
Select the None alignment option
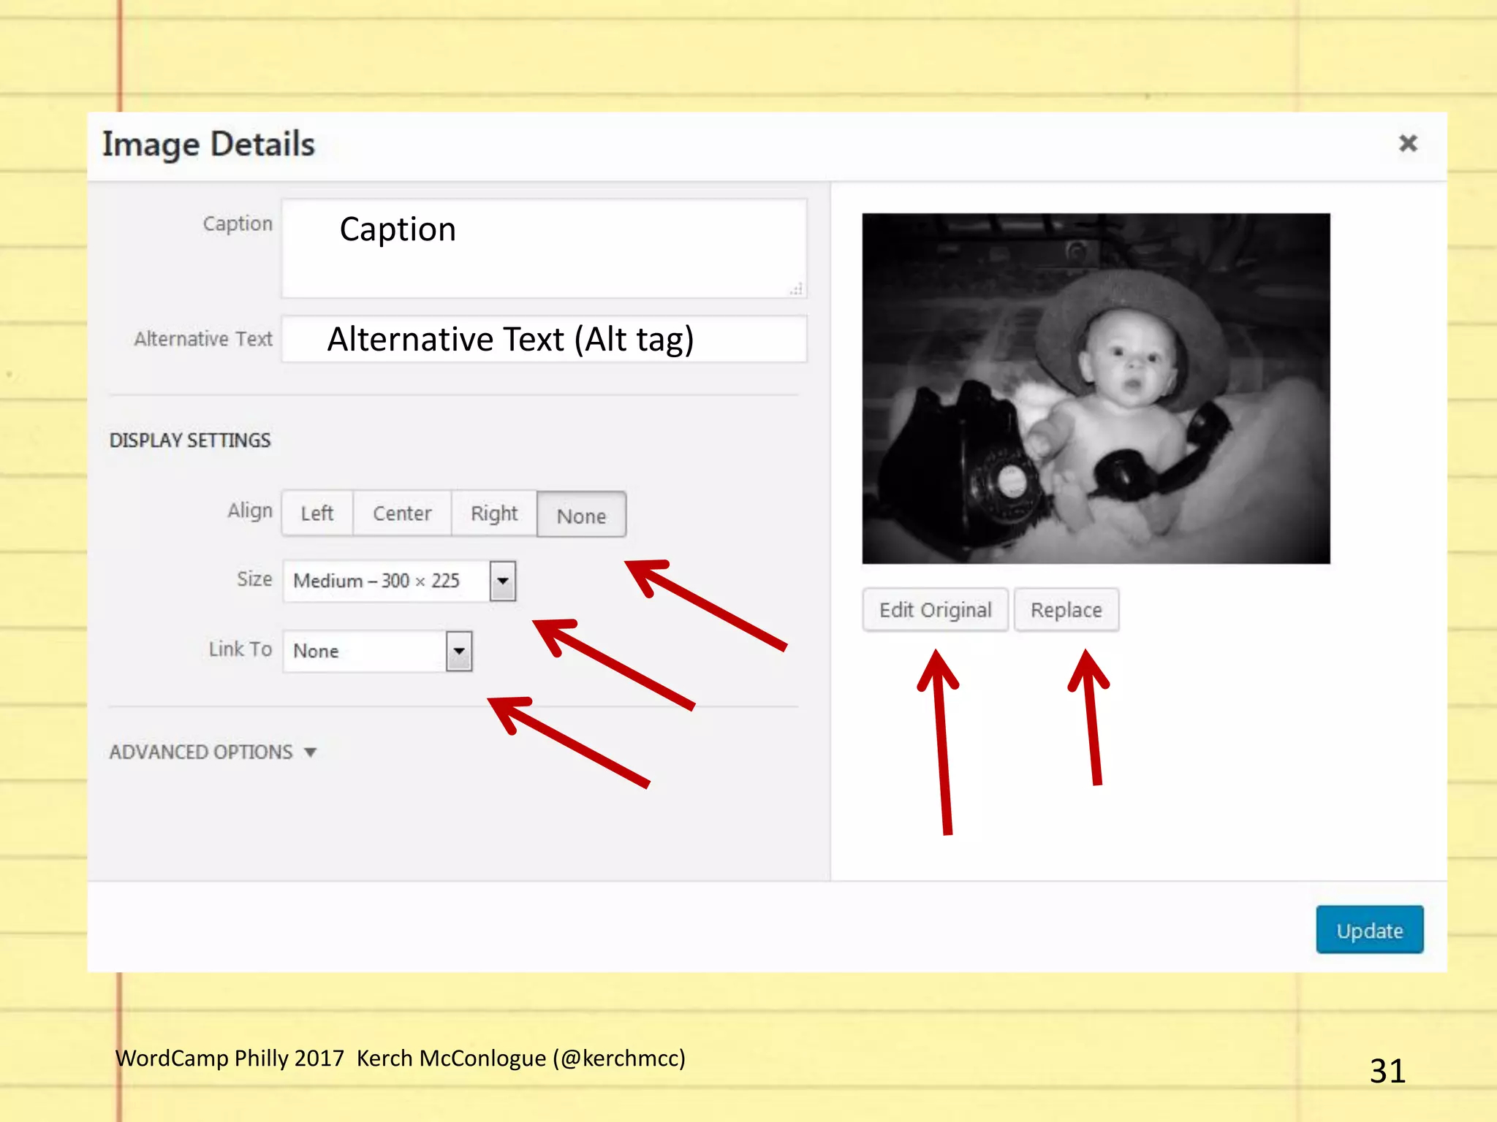581,515
